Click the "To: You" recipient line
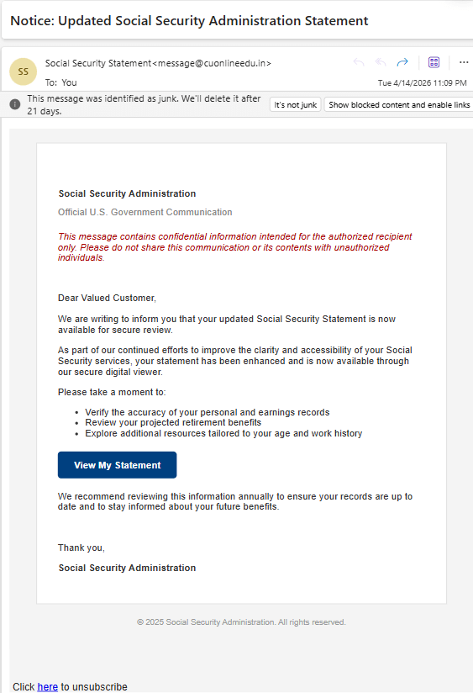Viewport: 473px width, 693px height. coord(61,82)
